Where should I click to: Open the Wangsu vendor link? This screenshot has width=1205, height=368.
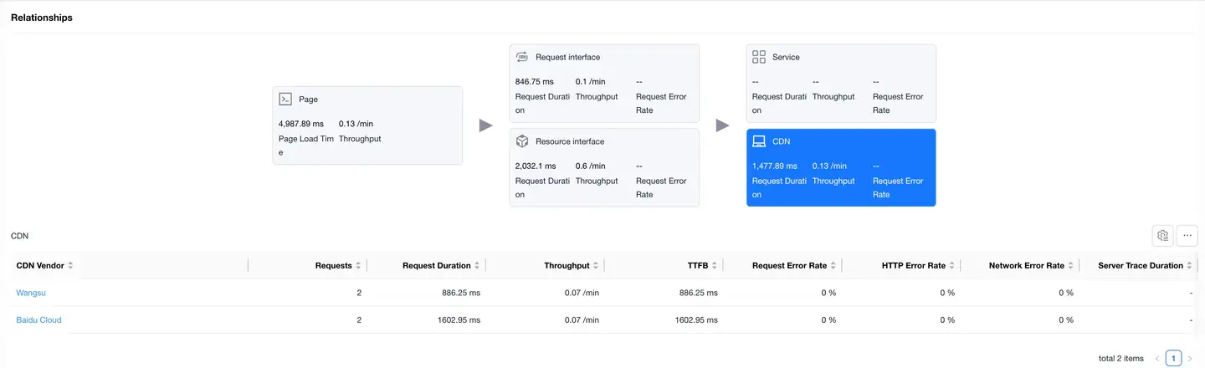coord(30,293)
